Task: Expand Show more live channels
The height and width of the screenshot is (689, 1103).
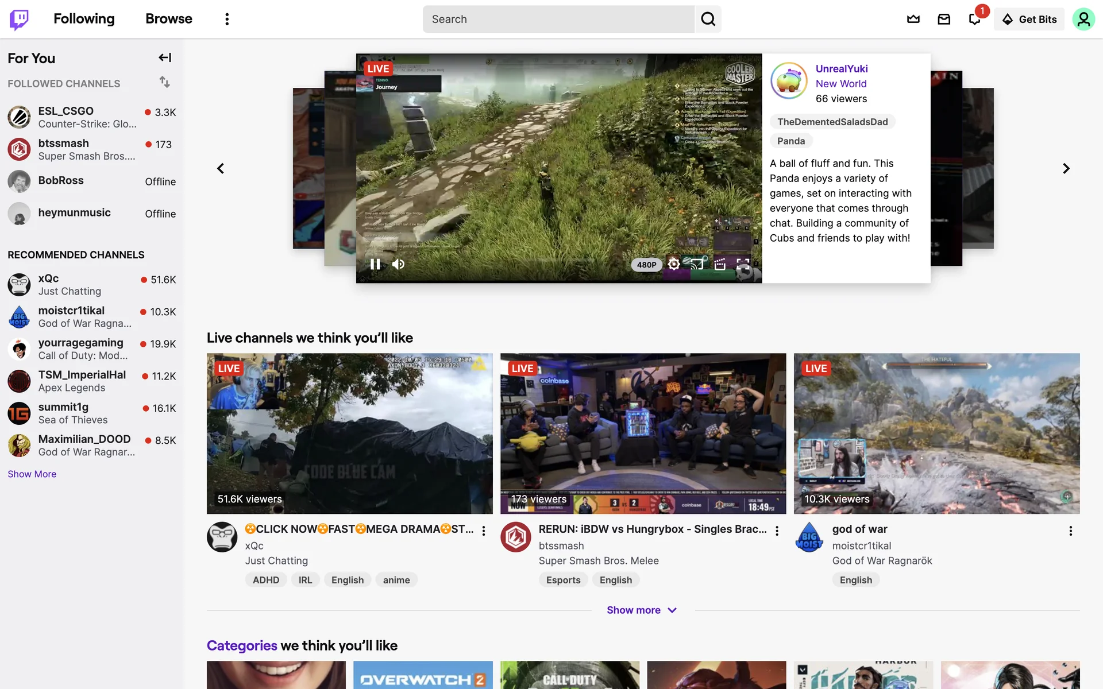Action: click(x=642, y=610)
